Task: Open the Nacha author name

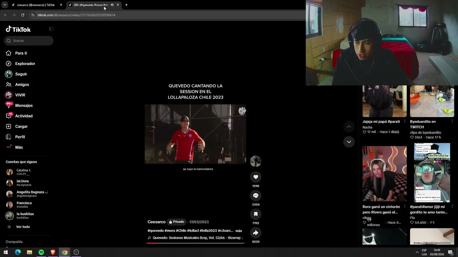Action: tap(367, 127)
